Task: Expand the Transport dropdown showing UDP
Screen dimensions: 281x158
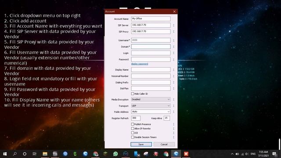Action: (151, 106)
